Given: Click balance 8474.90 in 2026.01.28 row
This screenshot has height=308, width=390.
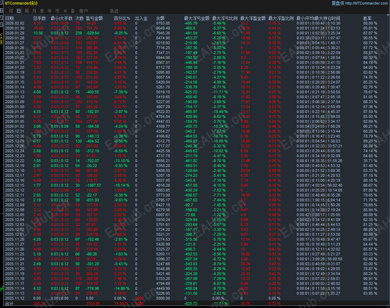Looking at the screenshot, I should pos(163,38).
